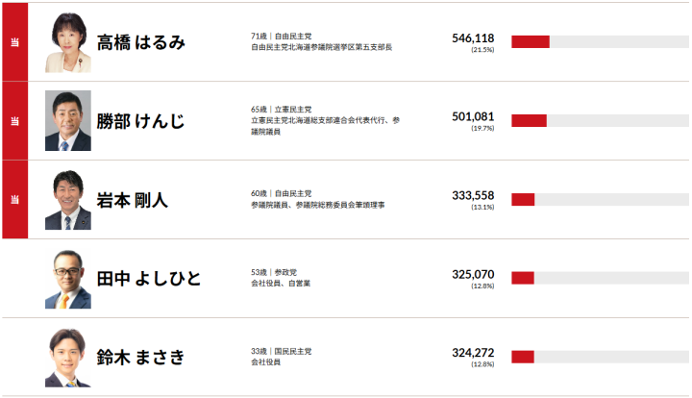Click the 325,070 vote count
The width and height of the screenshot is (692, 398).
pos(473,274)
